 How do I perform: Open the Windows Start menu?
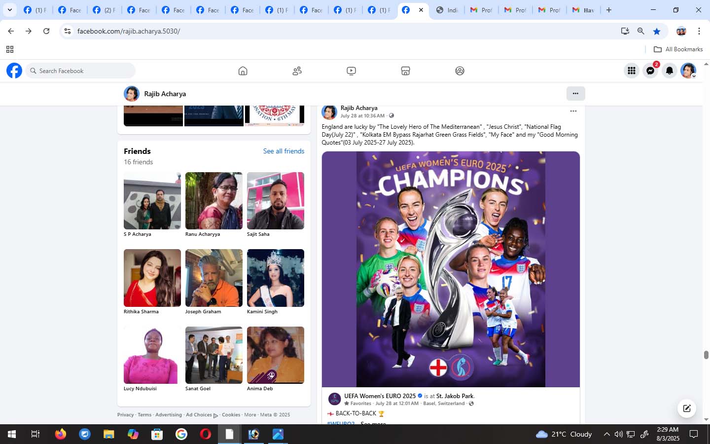point(12,434)
